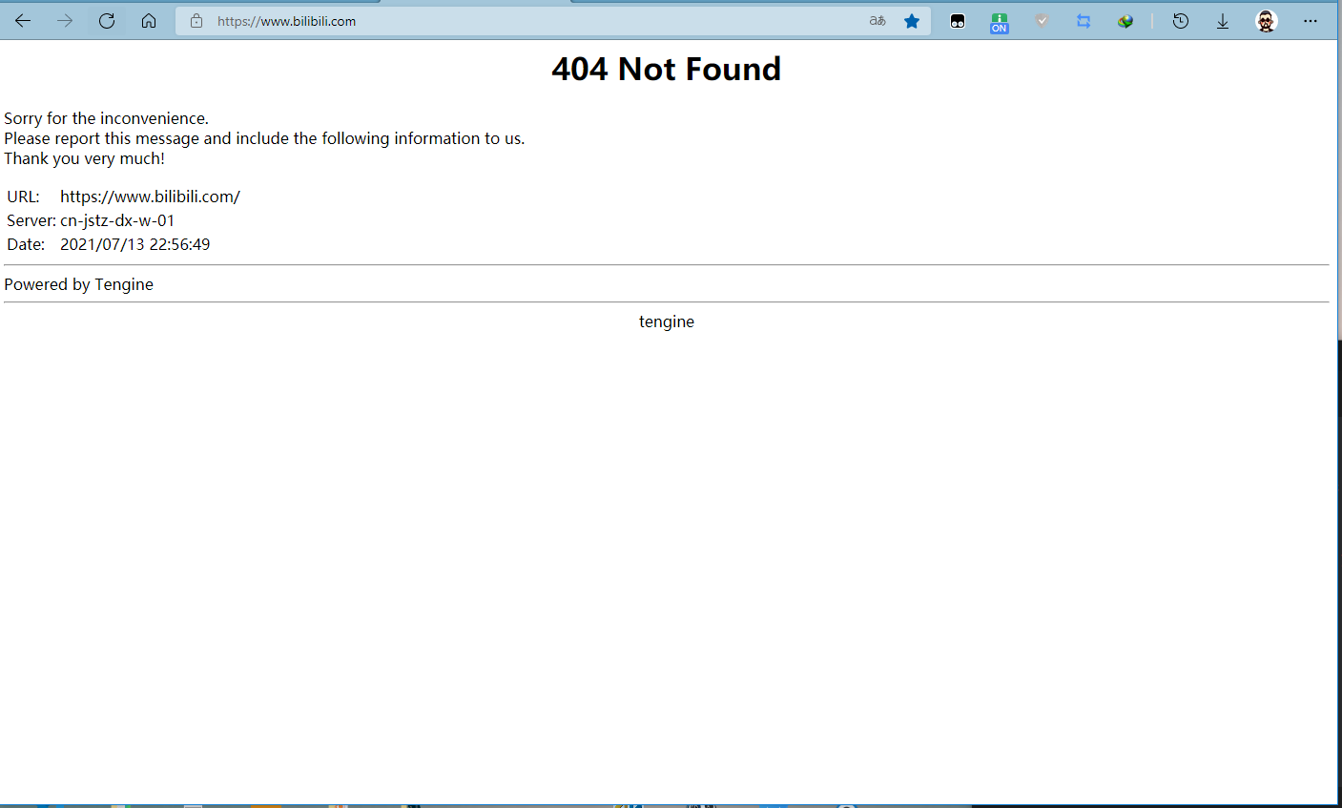Open the gray shield extension
This screenshot has height=808, width=1342.
(1042, 21)
